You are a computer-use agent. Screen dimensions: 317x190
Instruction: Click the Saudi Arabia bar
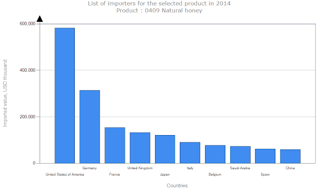[240, 155]
